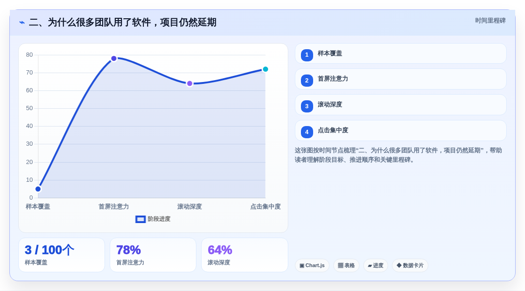Click the 样本覆盖 caption under 3 / 100个
Image resolution: width=525 pixels, height=291 pixels.
point(36,262)
